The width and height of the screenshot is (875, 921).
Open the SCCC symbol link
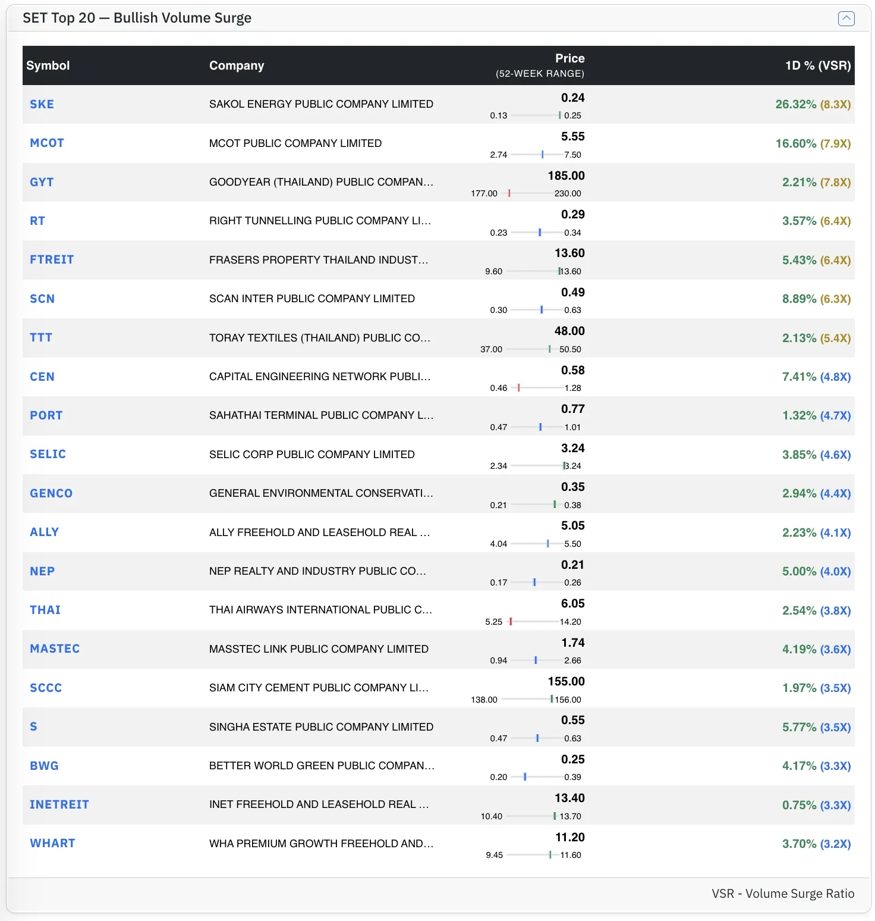click(46, 688)
